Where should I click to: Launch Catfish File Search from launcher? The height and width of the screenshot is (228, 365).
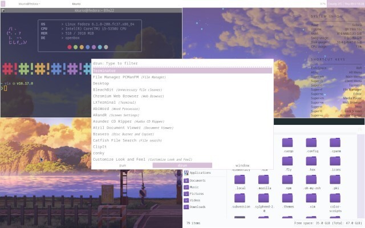coord(182,140)
